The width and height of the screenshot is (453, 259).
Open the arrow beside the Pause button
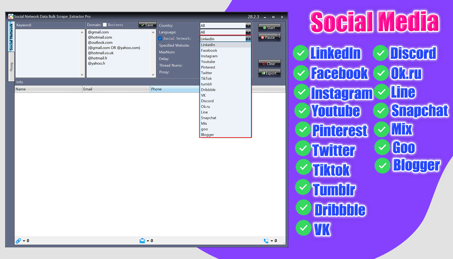pos(279,38)
